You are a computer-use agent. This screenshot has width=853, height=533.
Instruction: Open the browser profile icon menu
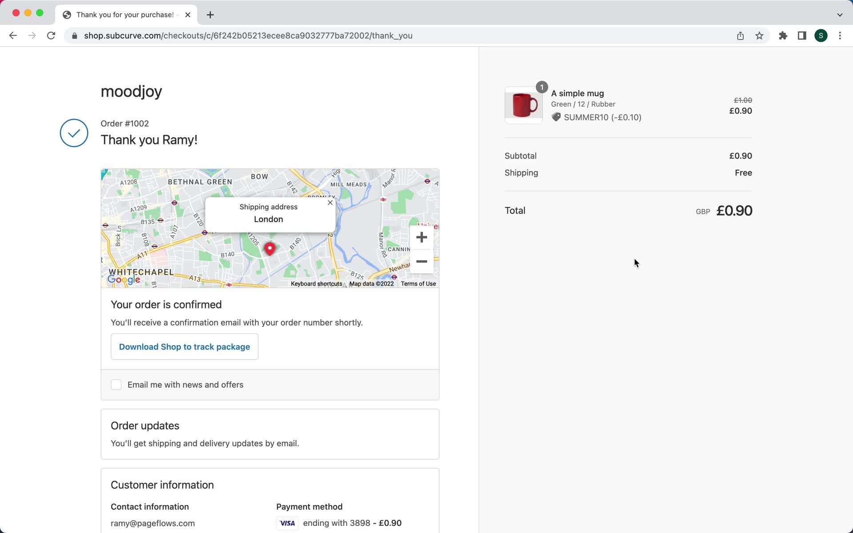click(821, 36)
